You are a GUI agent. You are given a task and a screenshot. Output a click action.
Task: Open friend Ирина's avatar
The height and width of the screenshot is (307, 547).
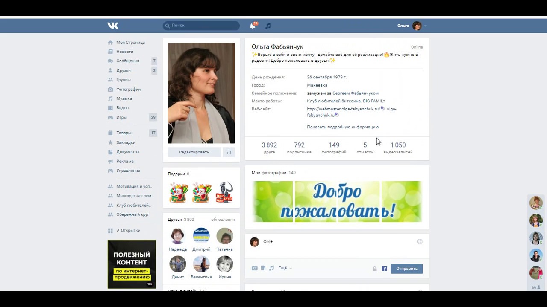pos(225,264)
